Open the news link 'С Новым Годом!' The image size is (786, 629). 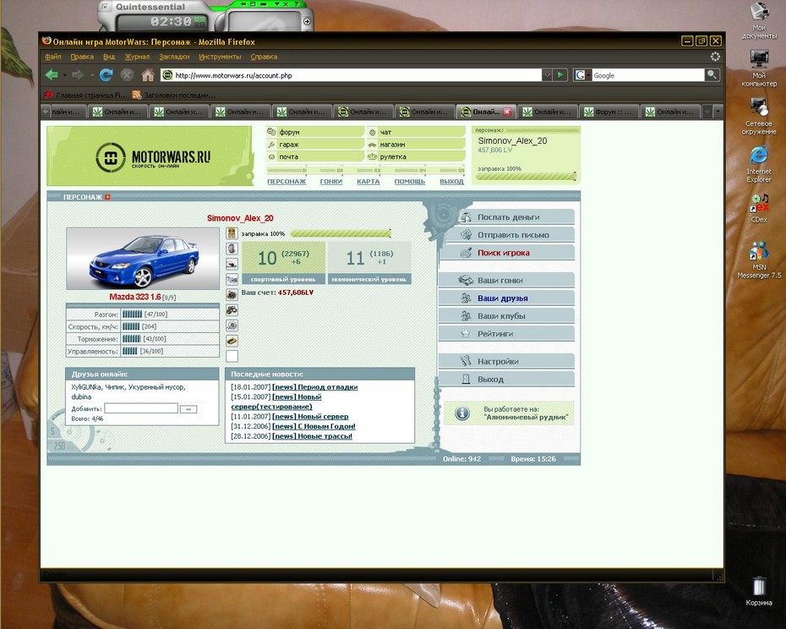tap(326, 426)
